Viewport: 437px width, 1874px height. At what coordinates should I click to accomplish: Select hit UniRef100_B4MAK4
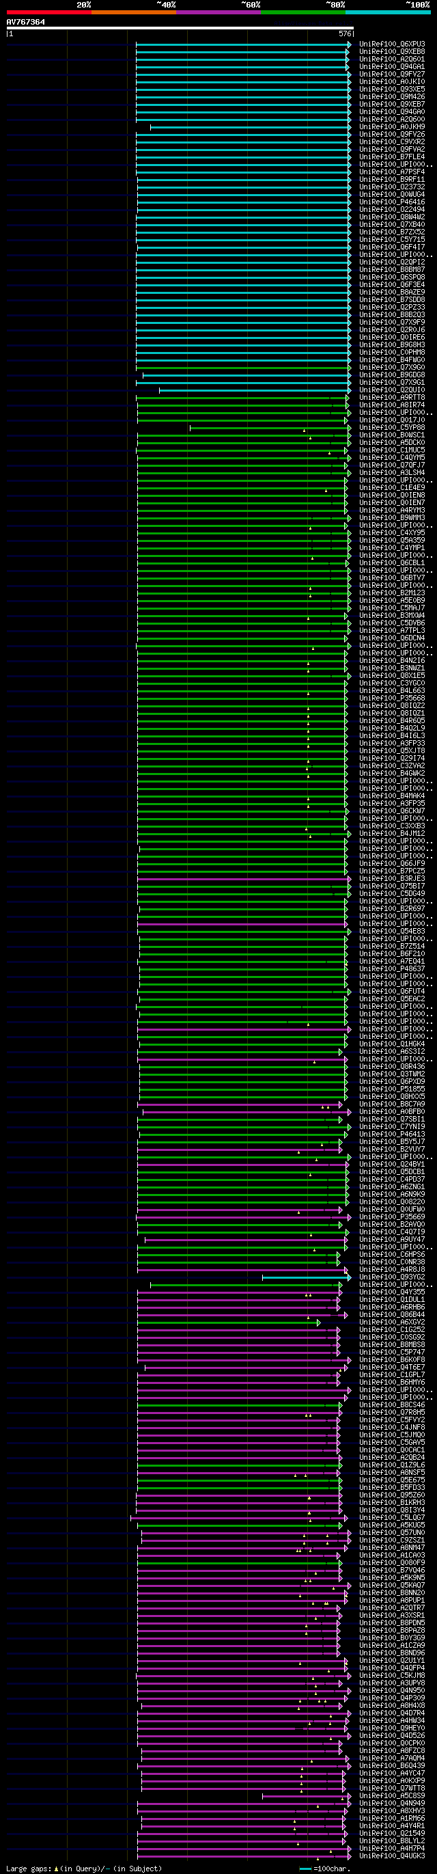coord(393,796)
